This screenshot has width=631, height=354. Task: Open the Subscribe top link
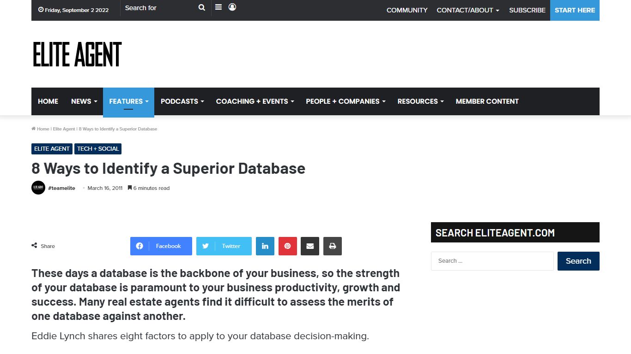527,10
